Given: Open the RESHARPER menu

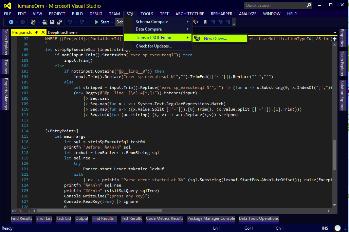Looking at the screenshot, I should click(221, 14).
